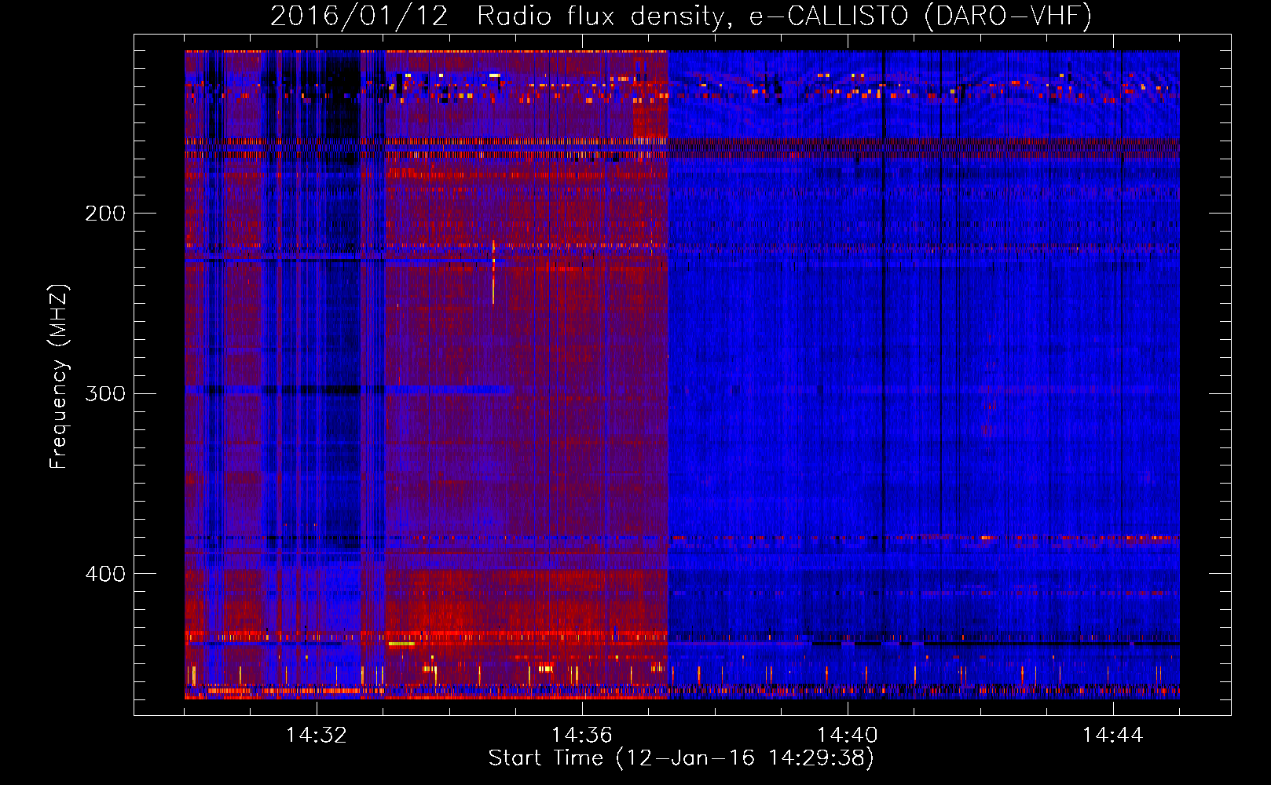Image resolution: width=1271 pixels, height=785 pixels.
Task: Select the 300 frequency tick label
Action: click(x=105, y=393)
